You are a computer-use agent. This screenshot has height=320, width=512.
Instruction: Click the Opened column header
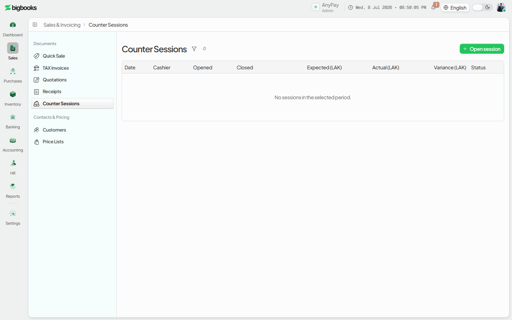pos(203,68)
